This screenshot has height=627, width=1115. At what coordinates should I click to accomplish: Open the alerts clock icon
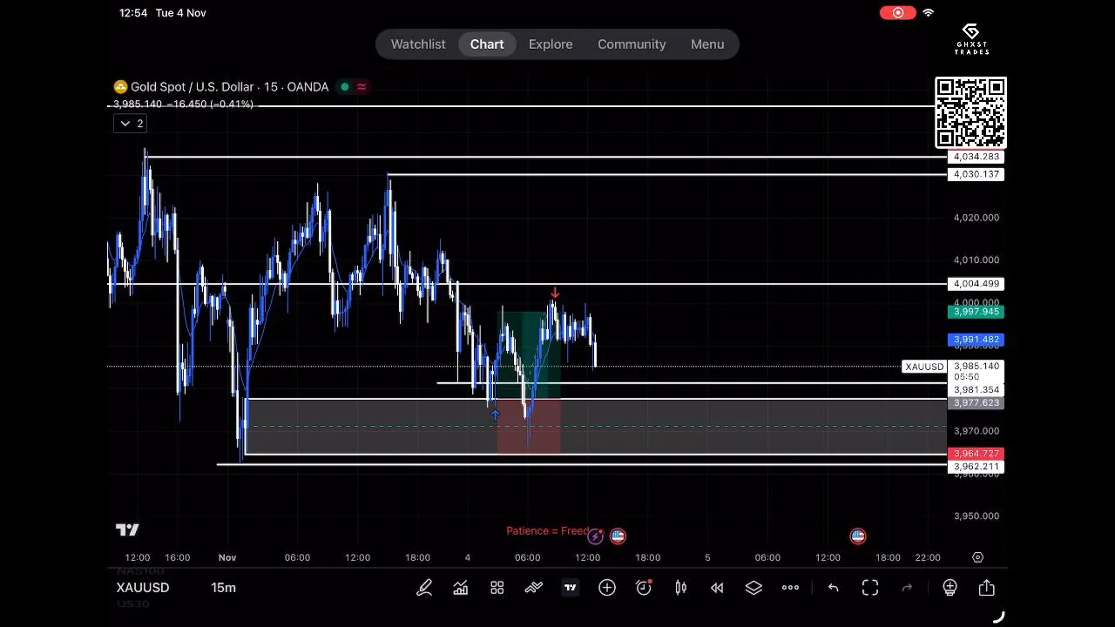click(x=644, y=588)
